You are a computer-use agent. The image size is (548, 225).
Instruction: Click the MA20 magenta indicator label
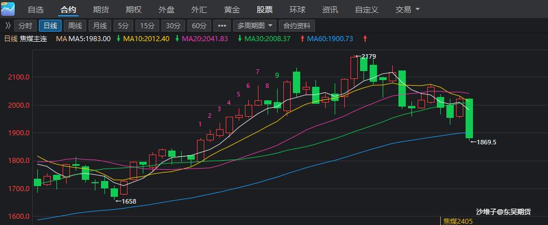click(205, 39)
